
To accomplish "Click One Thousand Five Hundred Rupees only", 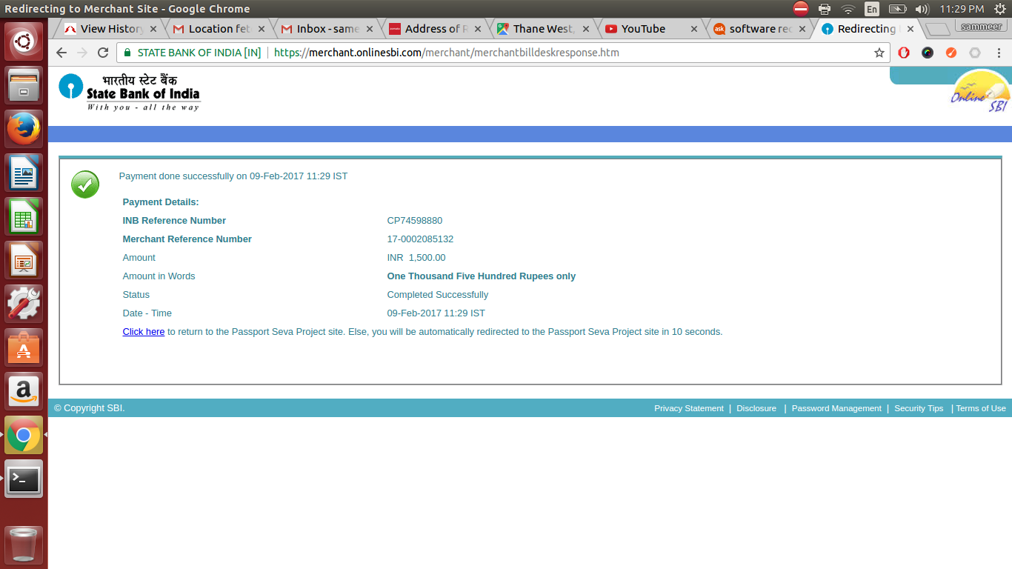I will point(482,276).
